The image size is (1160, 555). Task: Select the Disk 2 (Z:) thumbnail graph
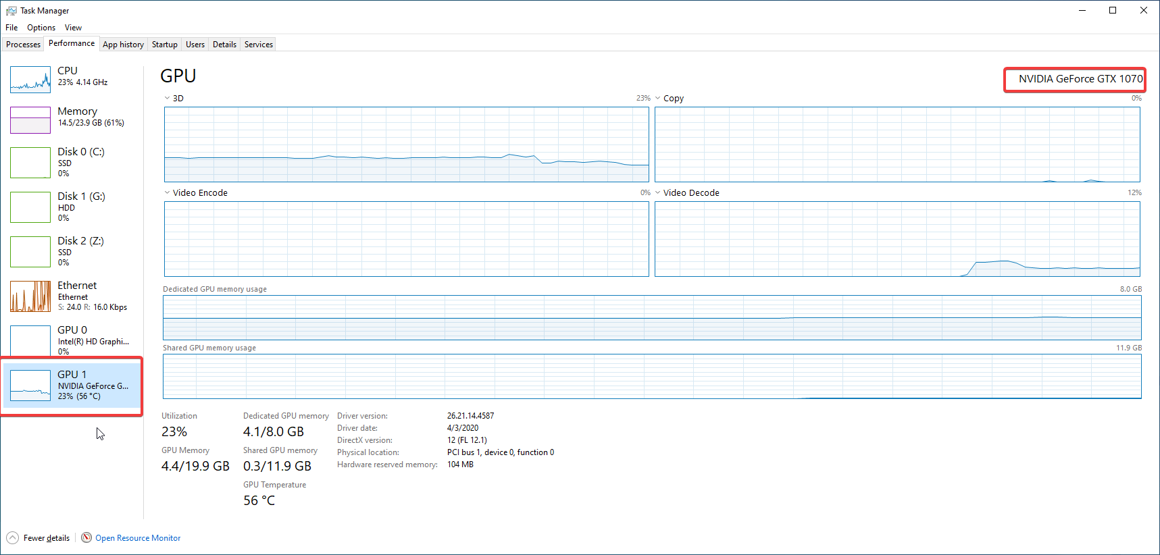(x=30, y=252)
